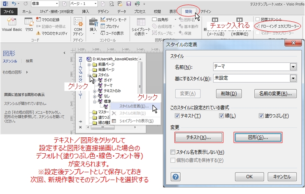Click コードの表示 to view code
This screenshot has width=305, height=194.
112,33
